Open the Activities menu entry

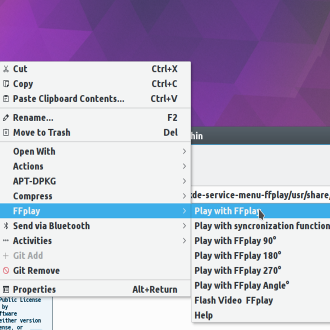[95, 241]
